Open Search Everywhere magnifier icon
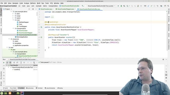This screenshot has height=95, width=170. point(168,6)
